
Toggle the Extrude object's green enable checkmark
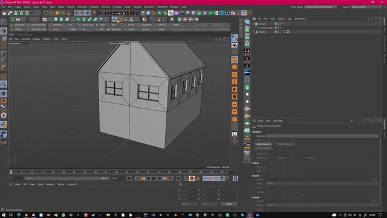[x=281, y=24]
